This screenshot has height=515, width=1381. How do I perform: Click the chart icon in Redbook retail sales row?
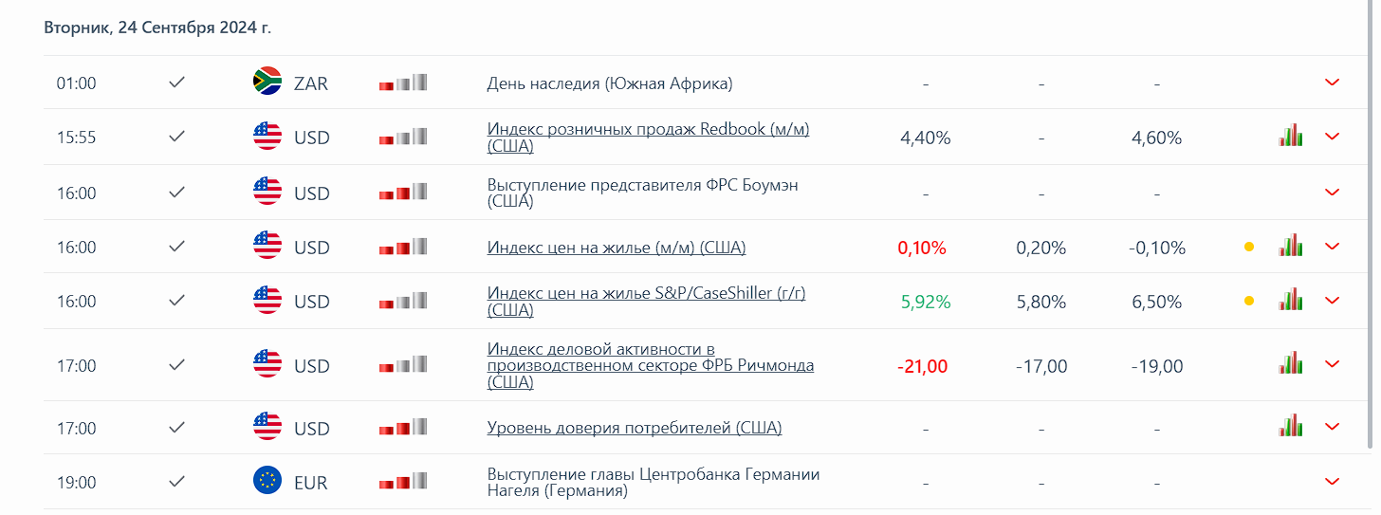click(1290, 137)
